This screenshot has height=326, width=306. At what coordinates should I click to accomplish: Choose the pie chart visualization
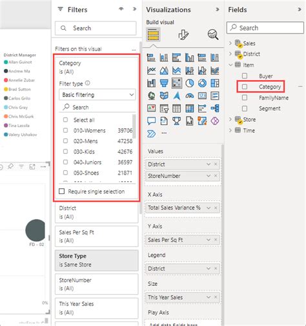point(189,83)
